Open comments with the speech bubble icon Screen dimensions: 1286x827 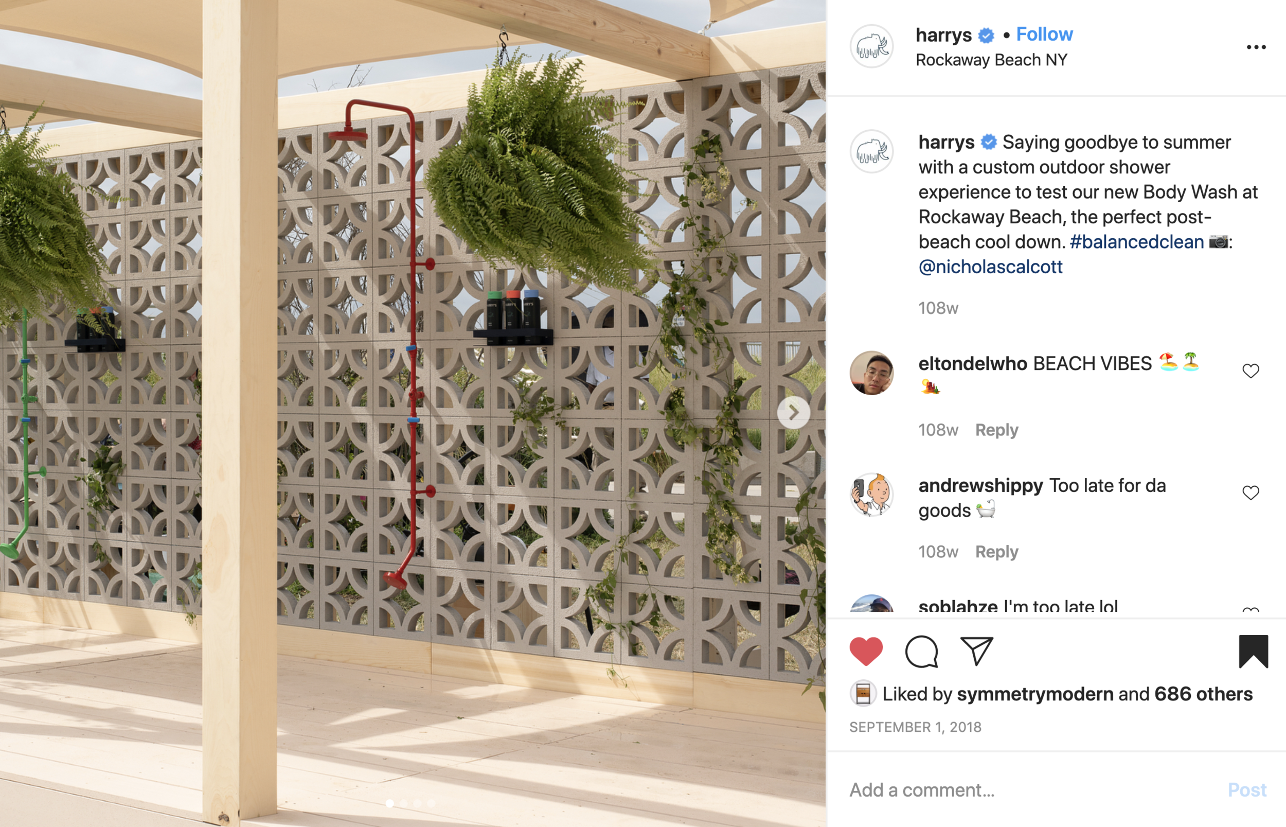[921, 652]
